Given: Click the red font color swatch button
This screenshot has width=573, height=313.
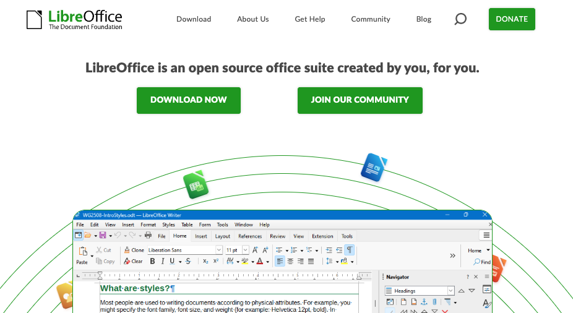Looking at the screenshot, I should coord(259,261).
